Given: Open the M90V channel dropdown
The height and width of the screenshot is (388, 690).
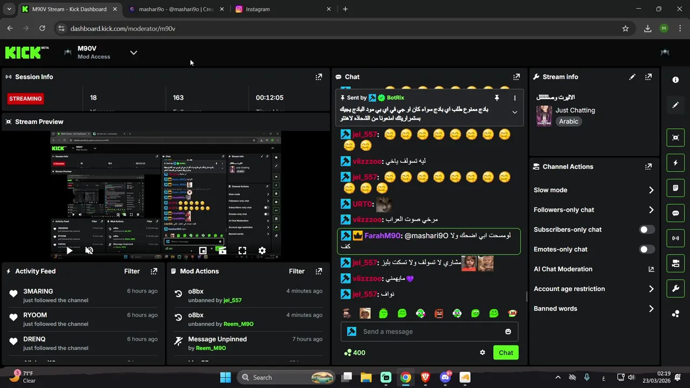Looking at the screenshot, I should coord(134,52).
